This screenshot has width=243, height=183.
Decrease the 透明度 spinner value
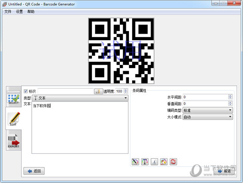pyautogui.click(x=126, y=92)
